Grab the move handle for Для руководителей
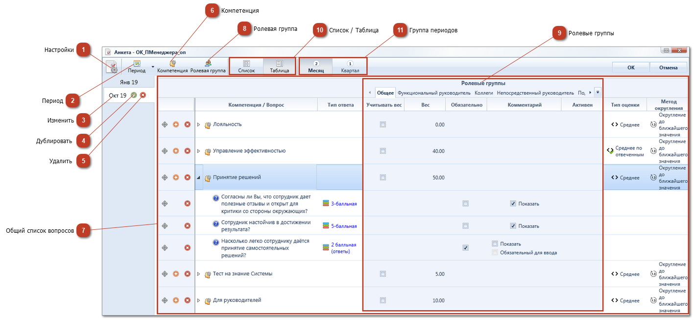The image size is (694, 320). (x=165, y=300)
